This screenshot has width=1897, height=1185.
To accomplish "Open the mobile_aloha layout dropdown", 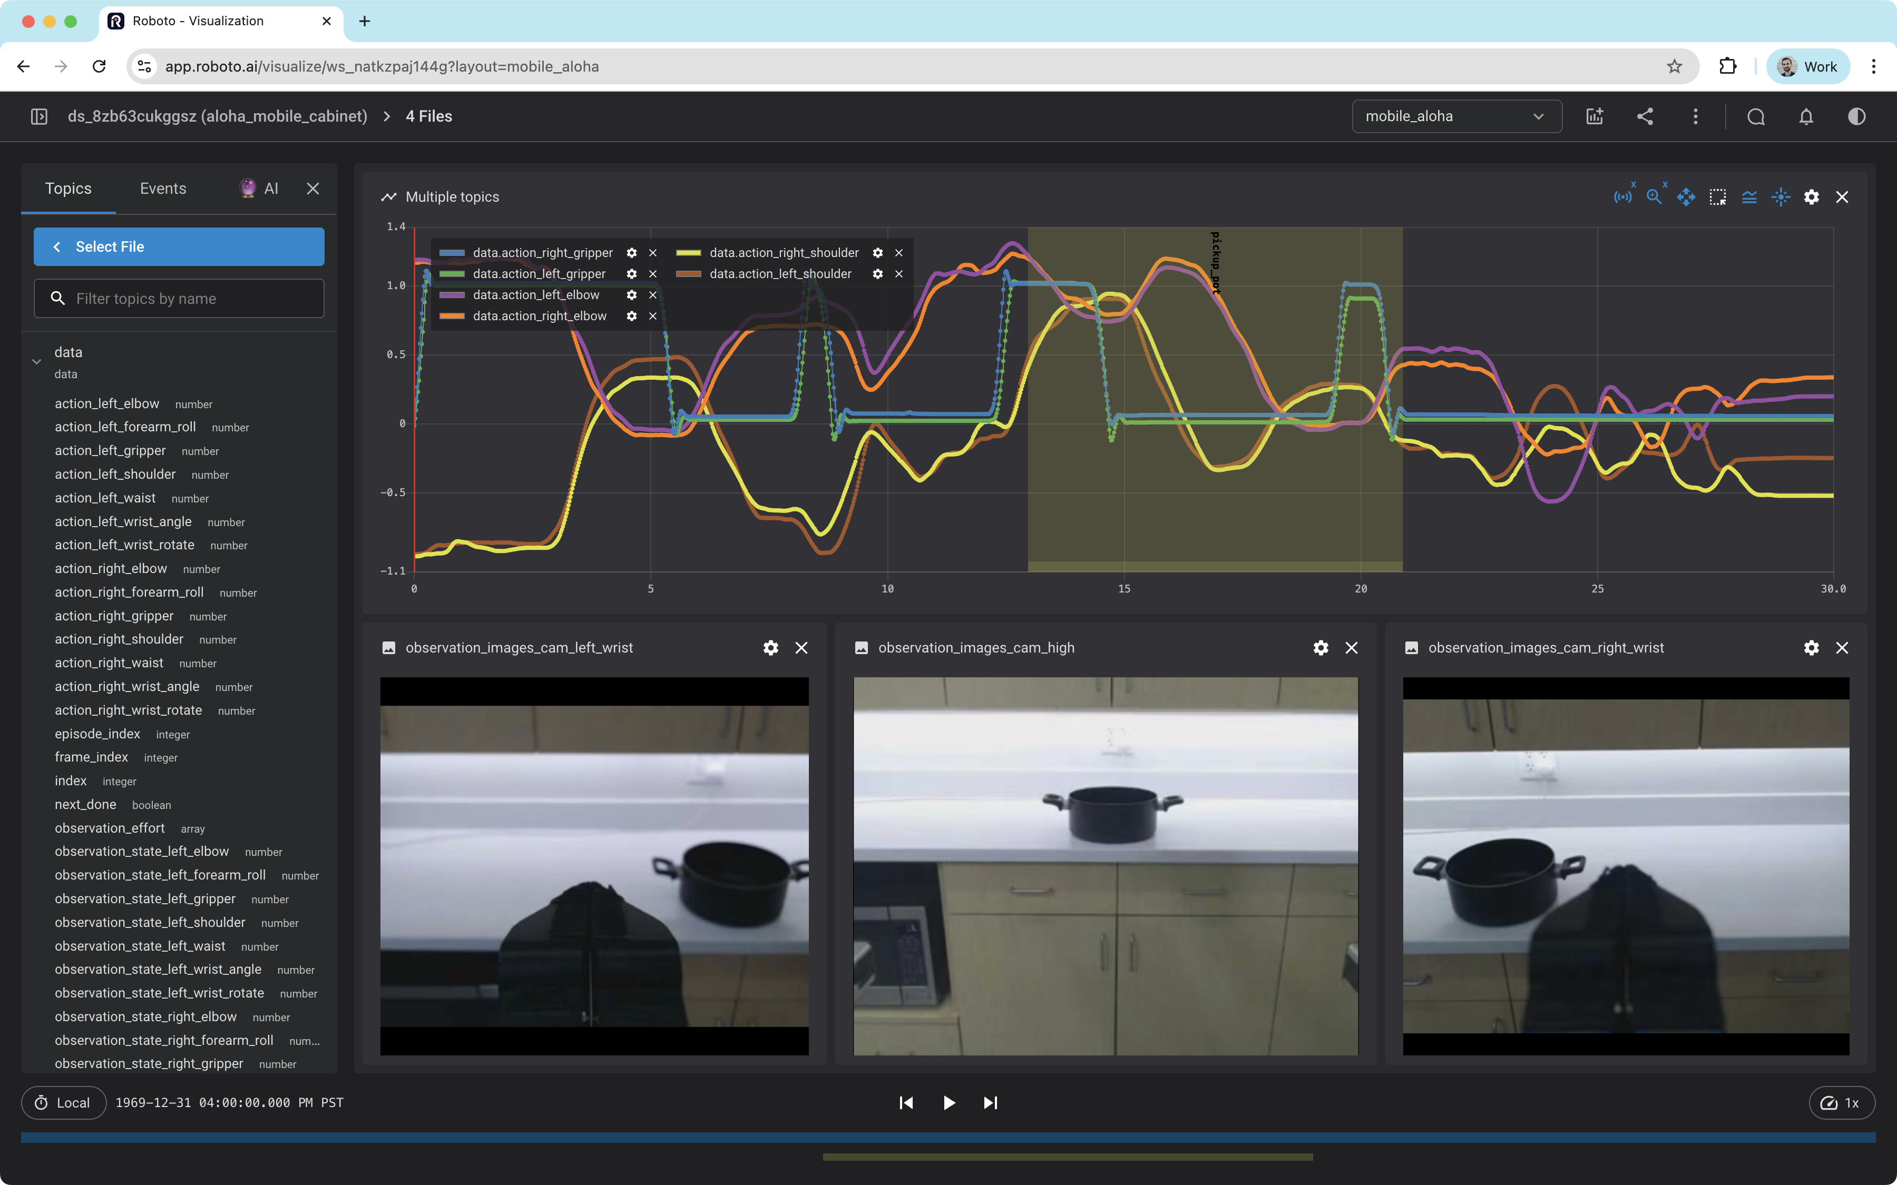I will [x=1456, y=116].
